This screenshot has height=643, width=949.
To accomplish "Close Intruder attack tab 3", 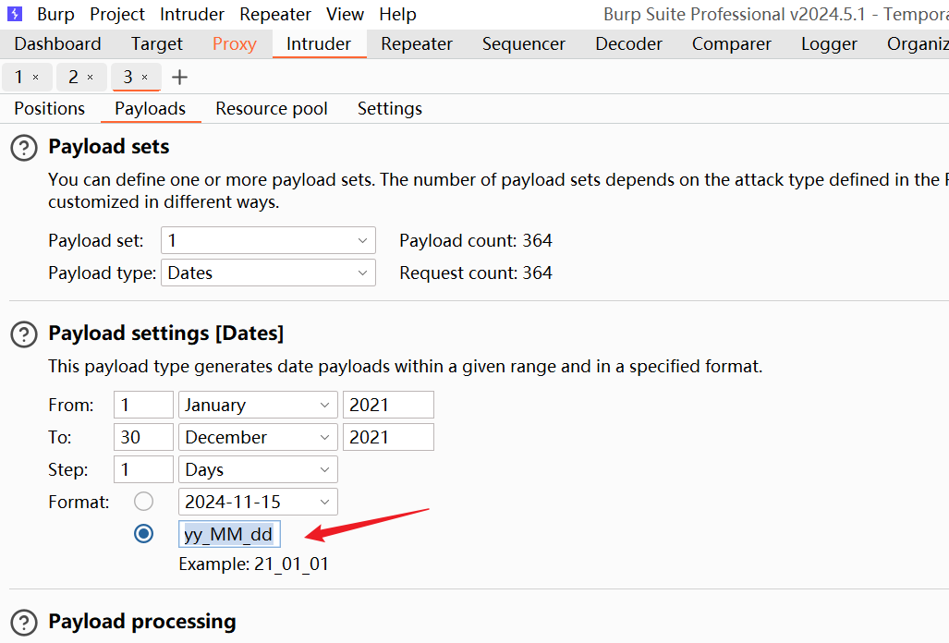I will 145,78.
